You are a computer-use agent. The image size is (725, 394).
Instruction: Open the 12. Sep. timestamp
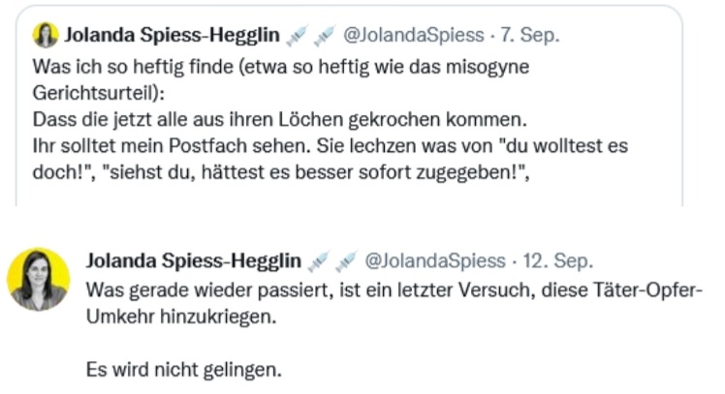(558, 261)
